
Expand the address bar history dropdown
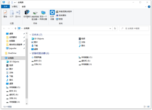[110, 28]
